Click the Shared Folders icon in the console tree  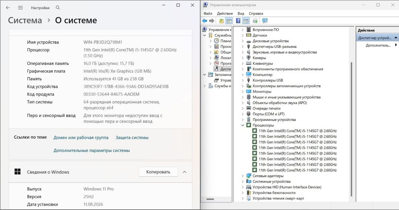pyautogui.click(x=216, y=52)
